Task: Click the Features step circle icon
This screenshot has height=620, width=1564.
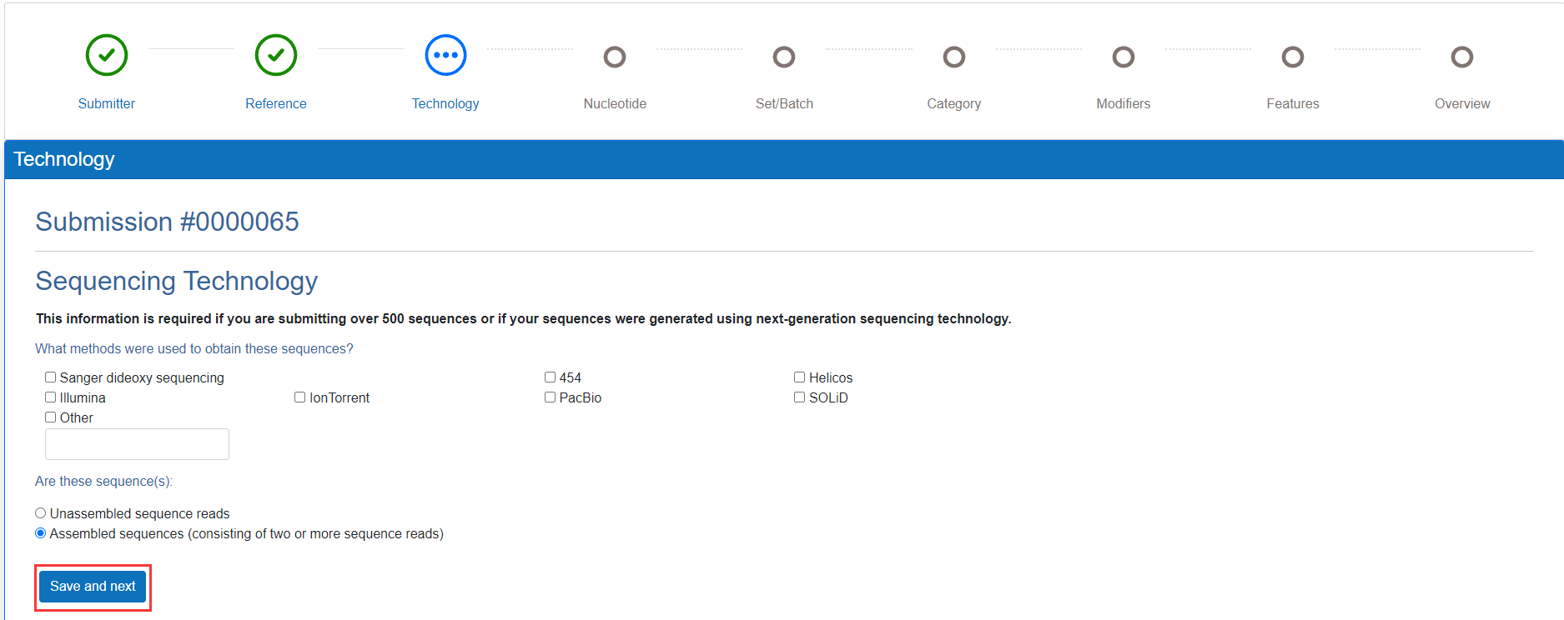Action: coord(1293,57)
